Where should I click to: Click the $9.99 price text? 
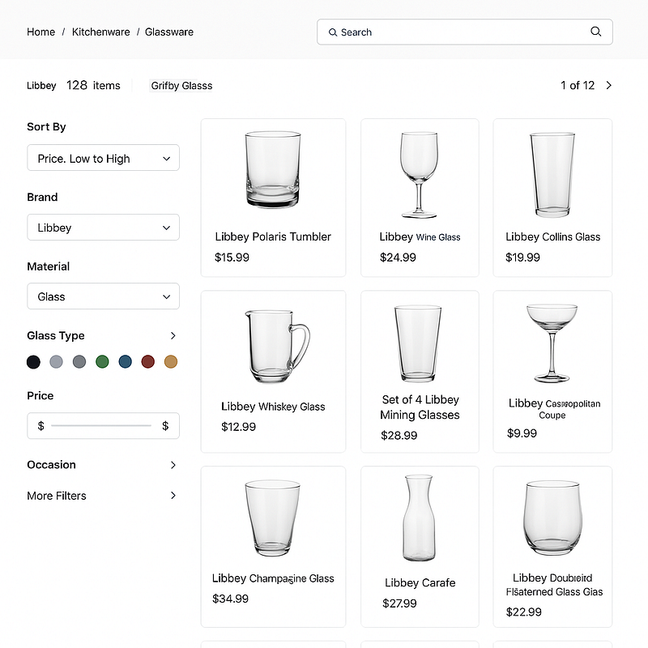click(522, 433)
